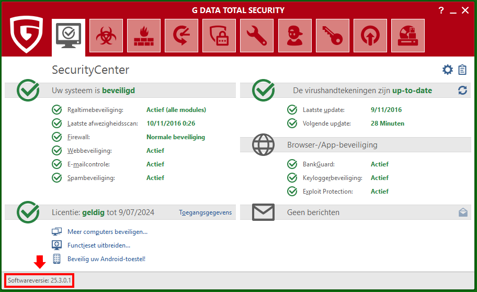Click Realtimebeveiliging status Actief (alle modules)

[x=176, y=110]
